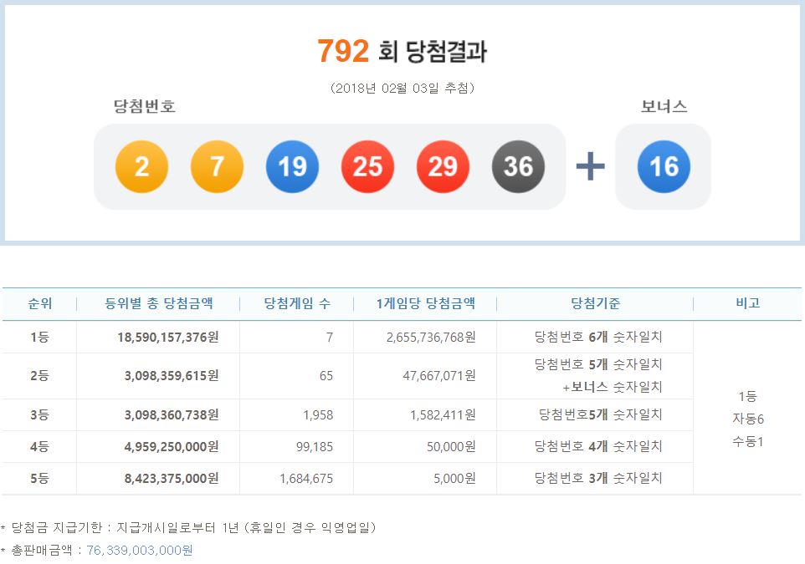The image size is (805, 564).
Task: Select the number 2 ball
Action: tap(141, 166)
